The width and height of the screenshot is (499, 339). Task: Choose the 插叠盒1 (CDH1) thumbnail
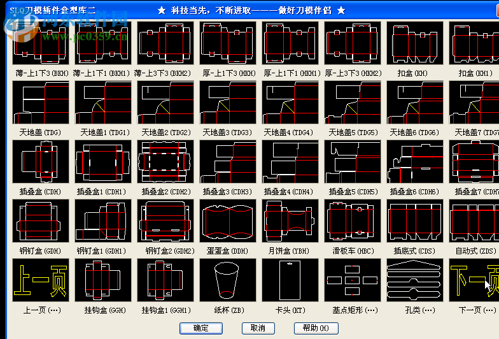[103, 162]
